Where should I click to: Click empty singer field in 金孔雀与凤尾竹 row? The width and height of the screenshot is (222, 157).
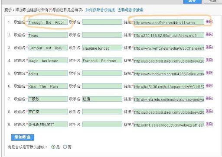[x=102, y=125]
